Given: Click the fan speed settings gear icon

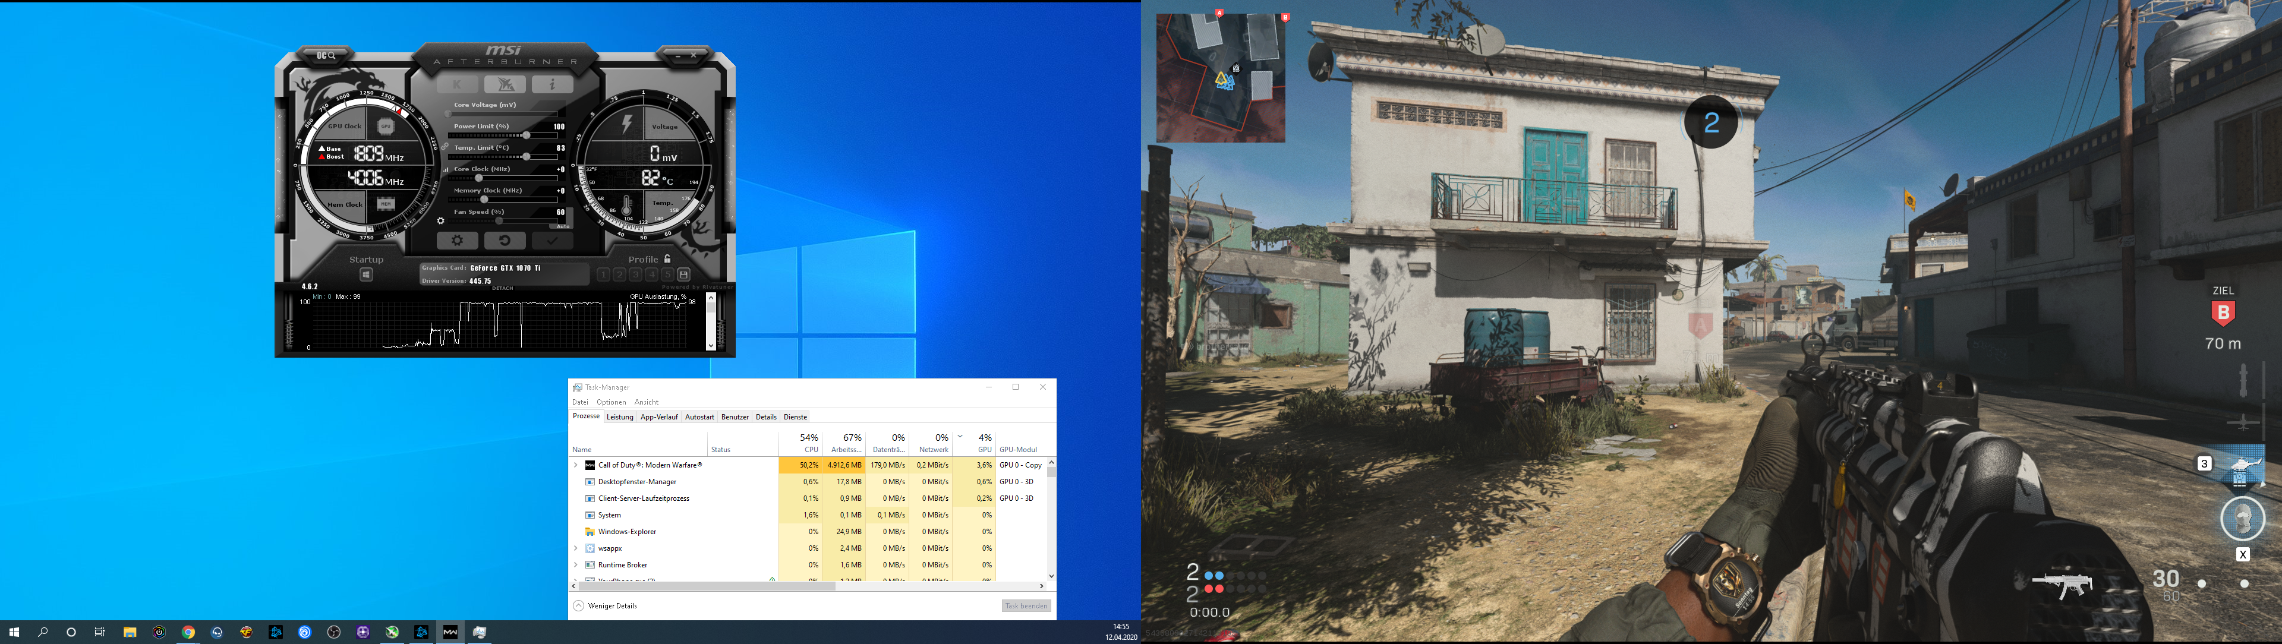Looking at the screenshot, I should (441, 222).
